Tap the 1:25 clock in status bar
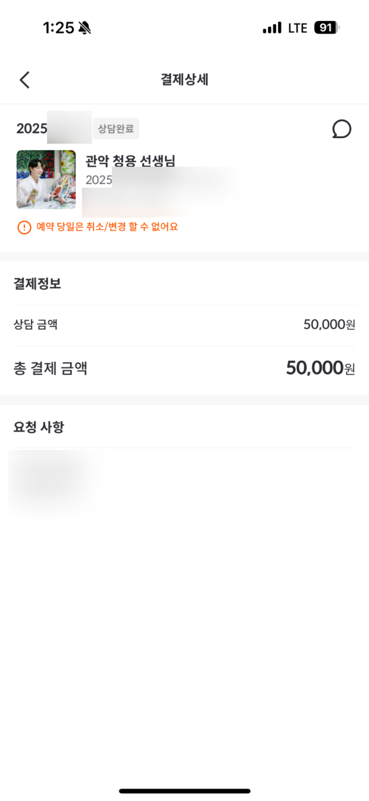Screen dimensions: 369x801 click(x=58, y=28)
